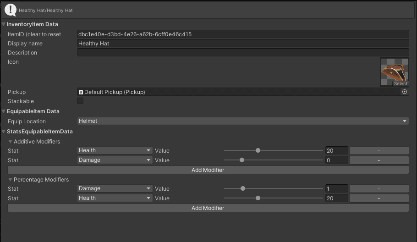Open the Pickup object picker circle icon

[x=405, y=92]
